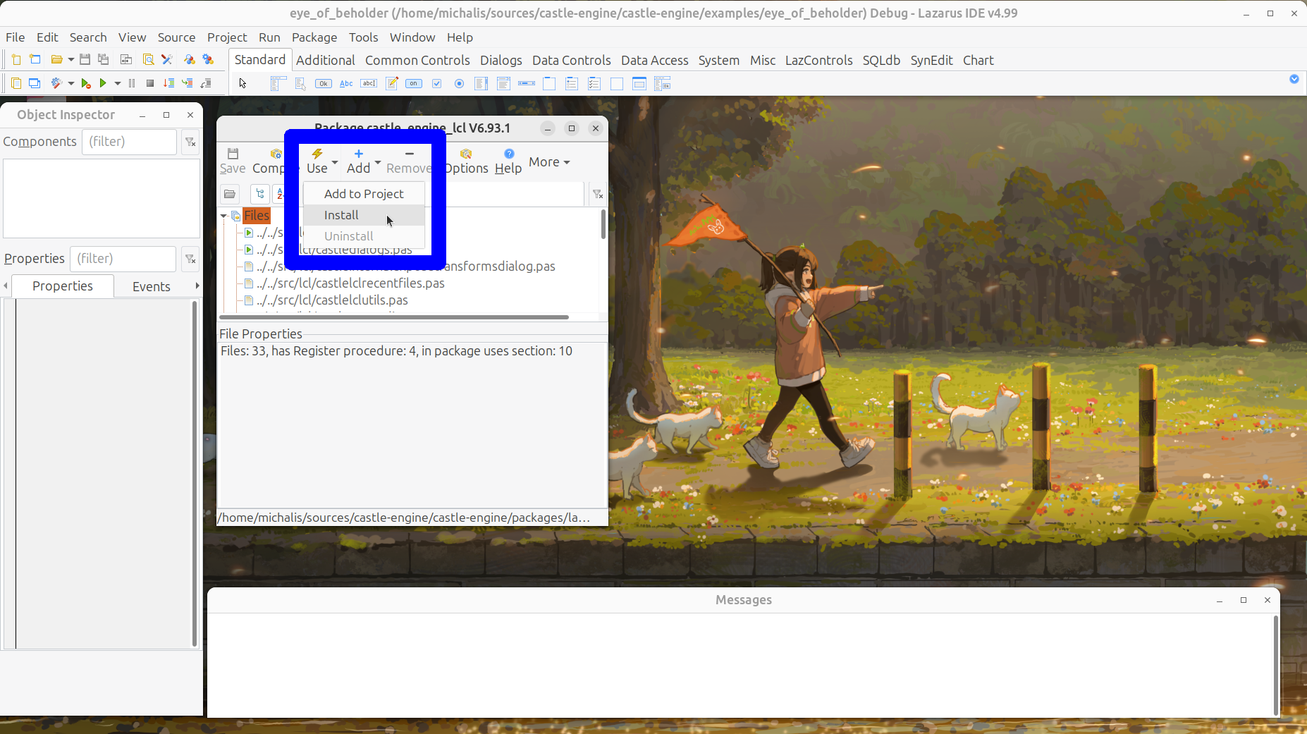1307x734 pixels.
Task: Click the New Unit toolbar icon
Action: pos(16,60)
